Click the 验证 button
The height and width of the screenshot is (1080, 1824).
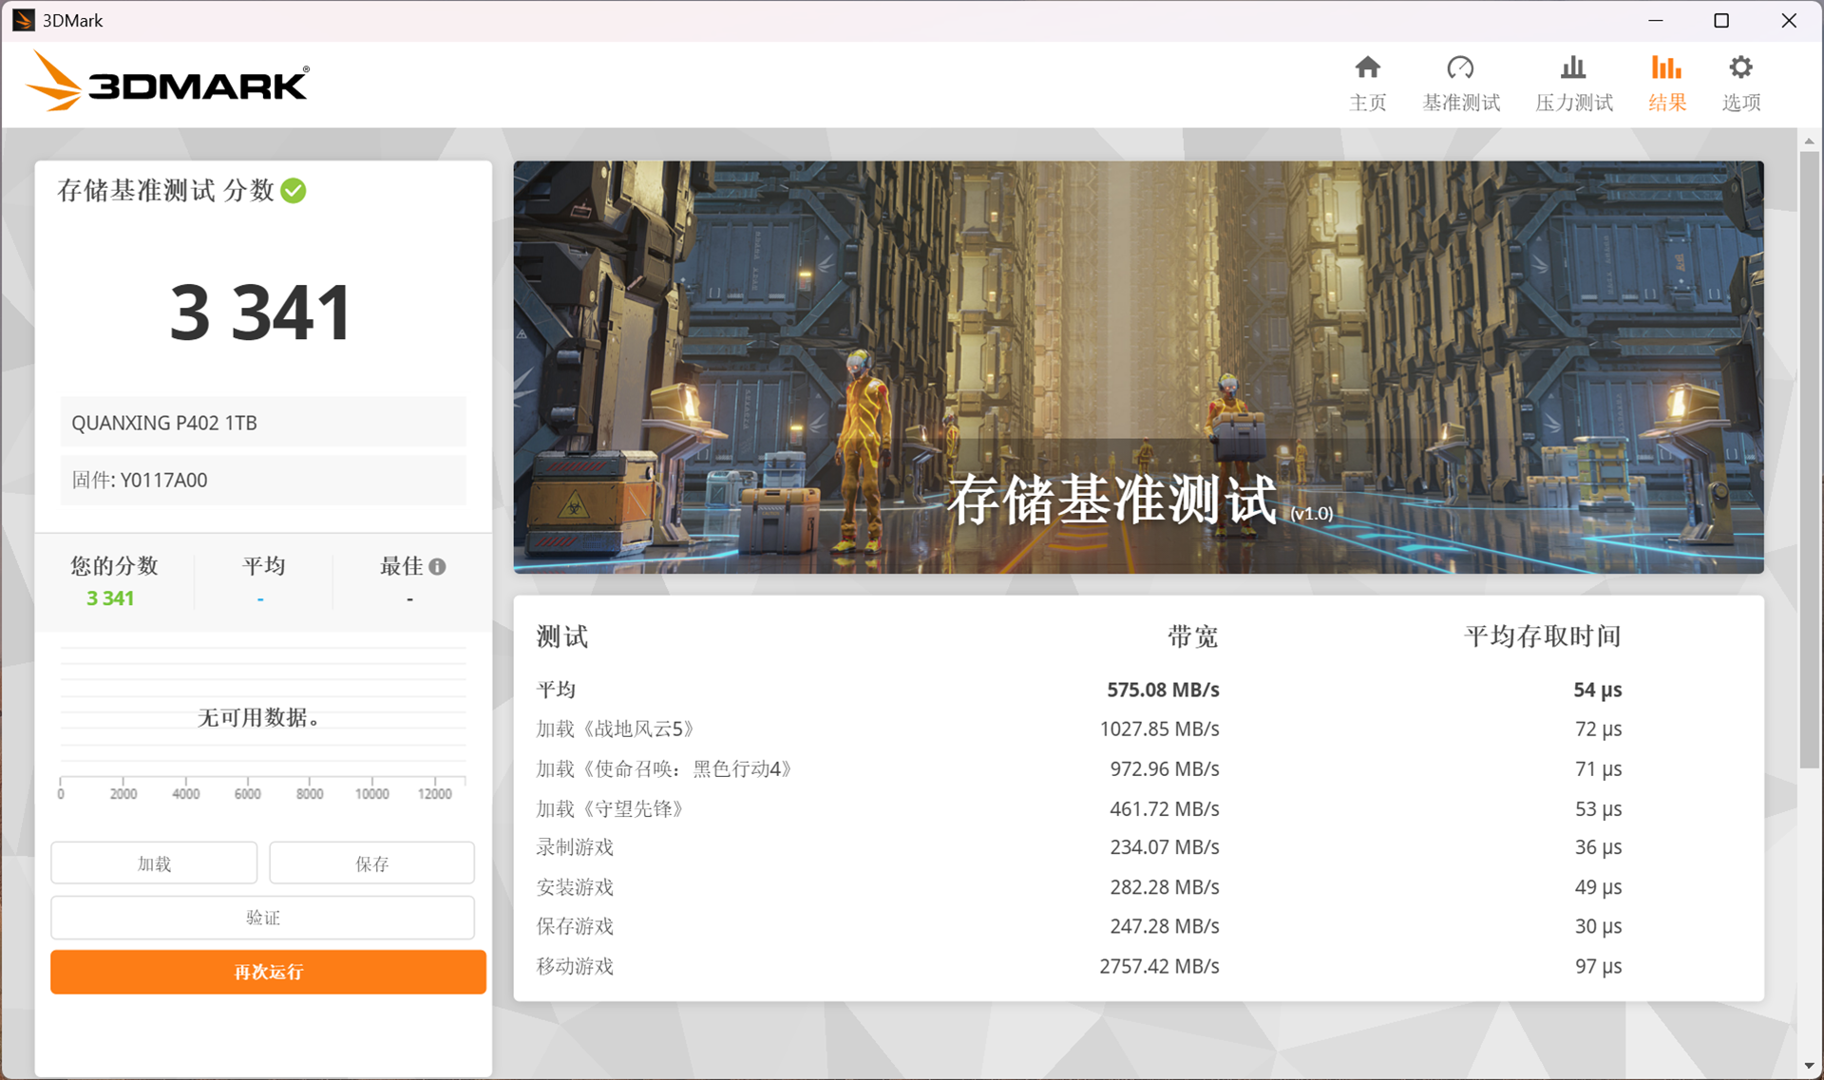pos(262,917)
